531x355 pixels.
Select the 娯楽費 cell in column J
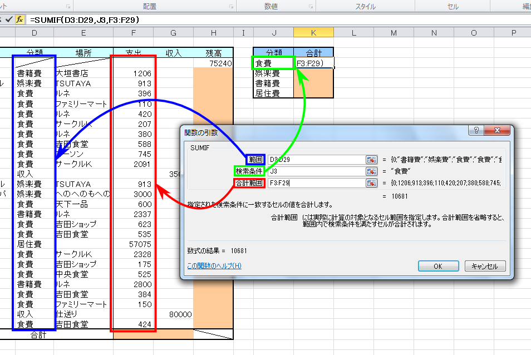[x=274, y=73]
